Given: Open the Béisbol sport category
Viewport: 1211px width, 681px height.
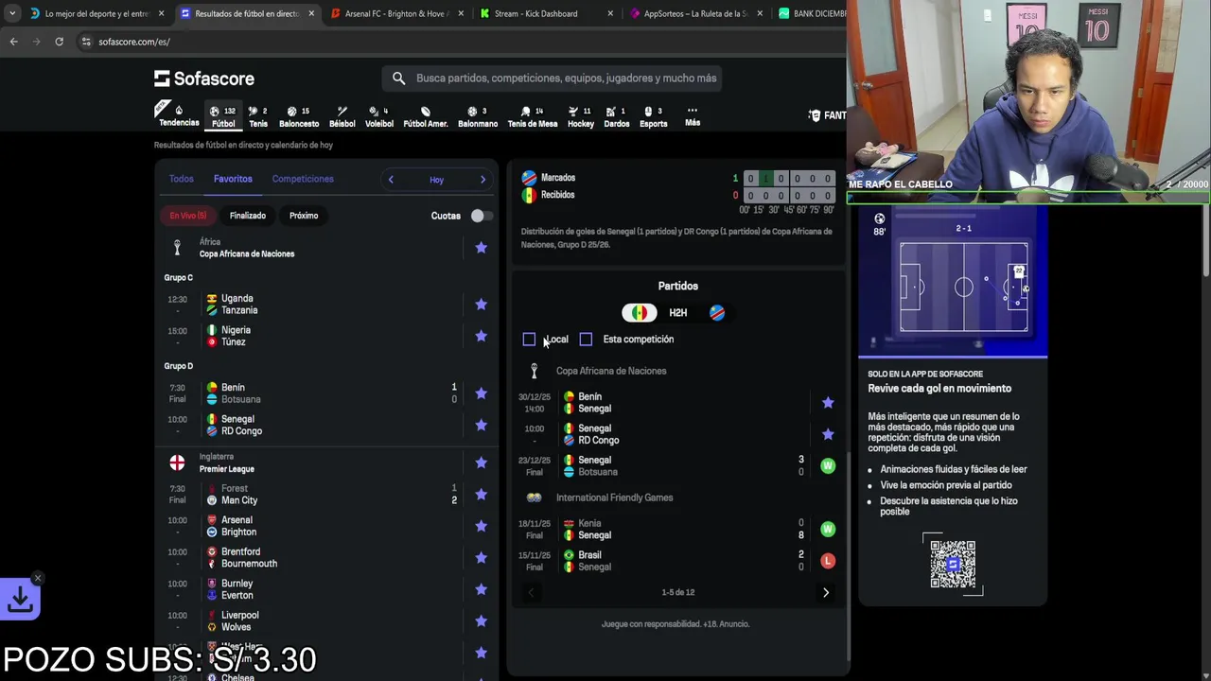Looking at the screenshot, I should coord(342,116).
